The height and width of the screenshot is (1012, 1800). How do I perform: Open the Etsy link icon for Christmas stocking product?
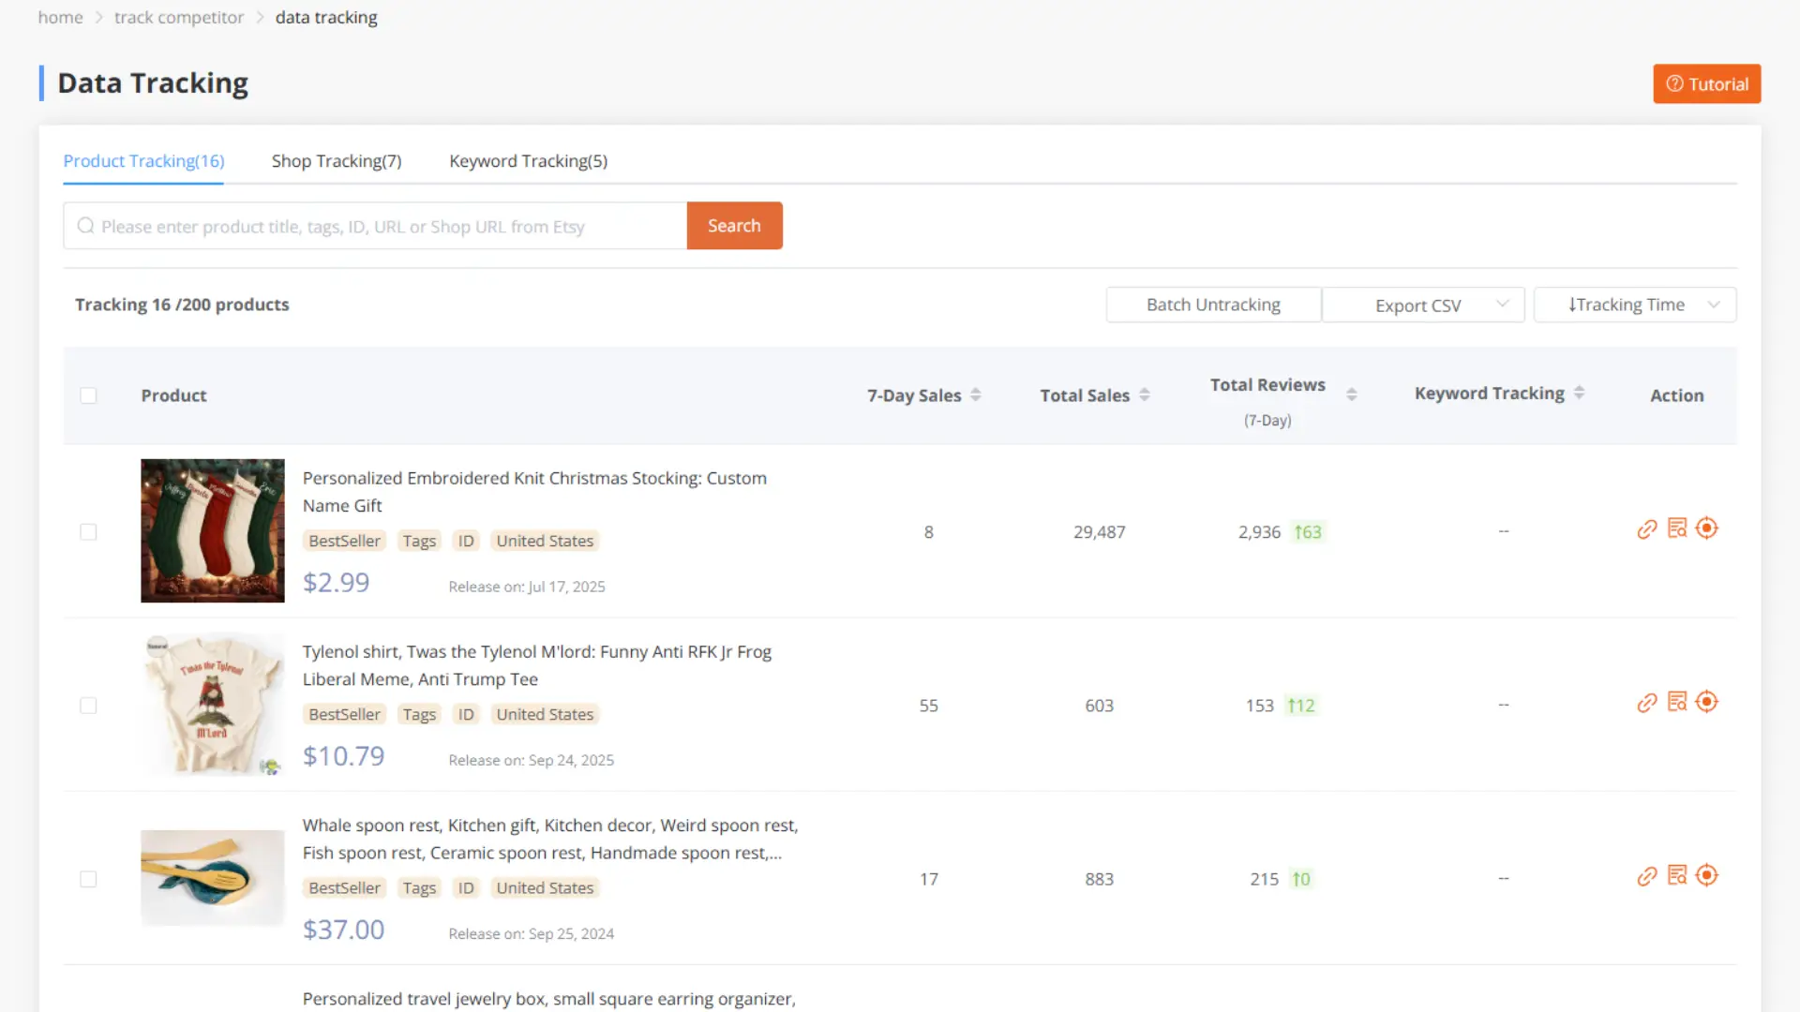(1647, 528)
